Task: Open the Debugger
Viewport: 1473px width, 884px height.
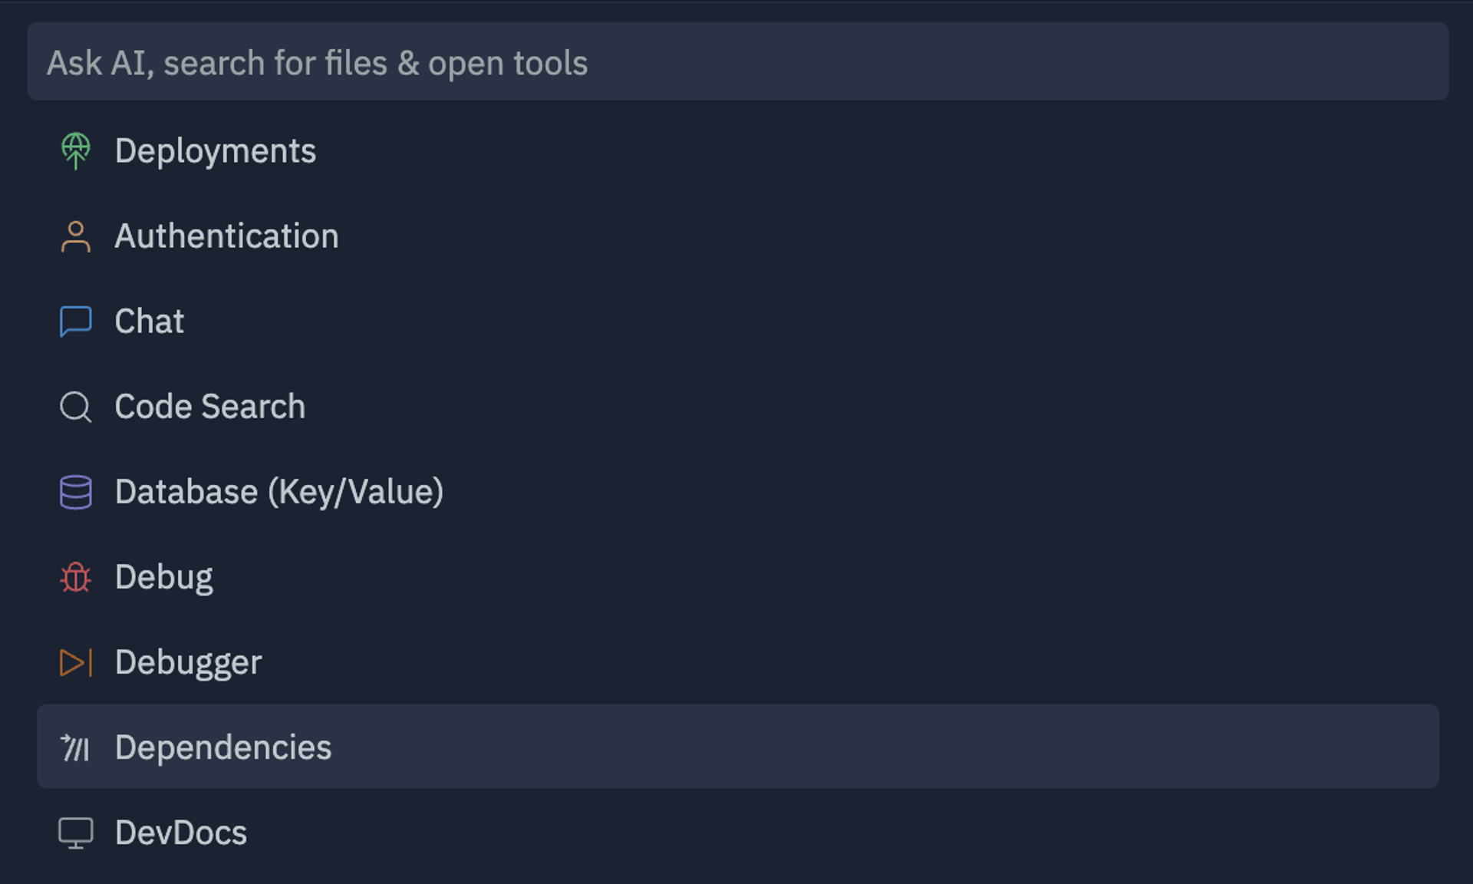Action: [x=188, y=662]
